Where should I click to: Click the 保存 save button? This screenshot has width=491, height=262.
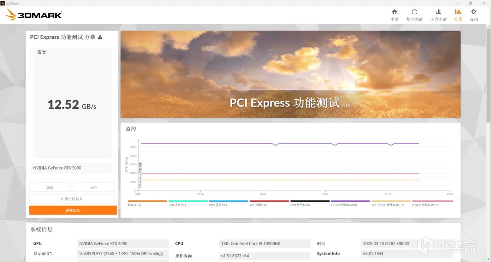tap(94, 187)
